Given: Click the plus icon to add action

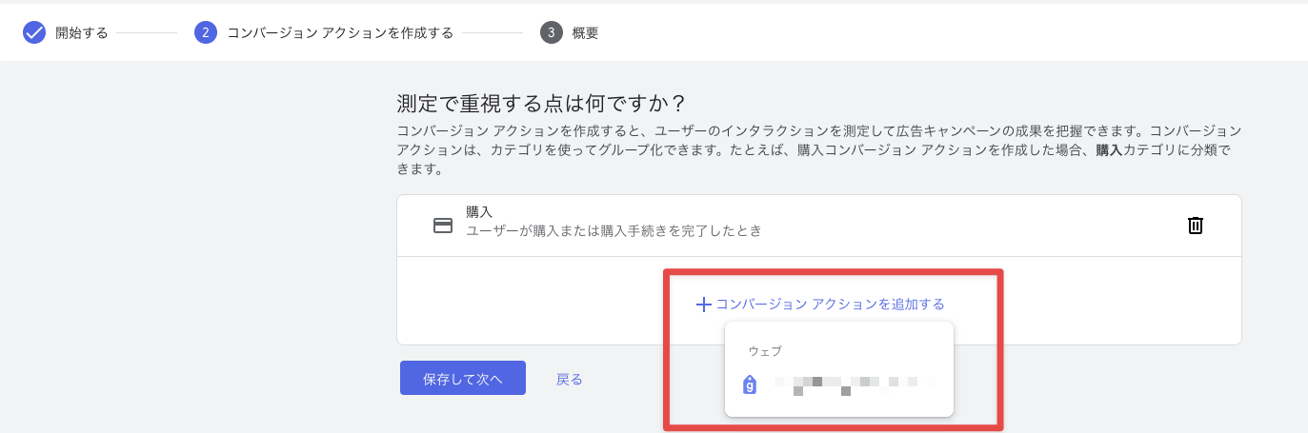Looking at the screenshot, I should 704,305.
